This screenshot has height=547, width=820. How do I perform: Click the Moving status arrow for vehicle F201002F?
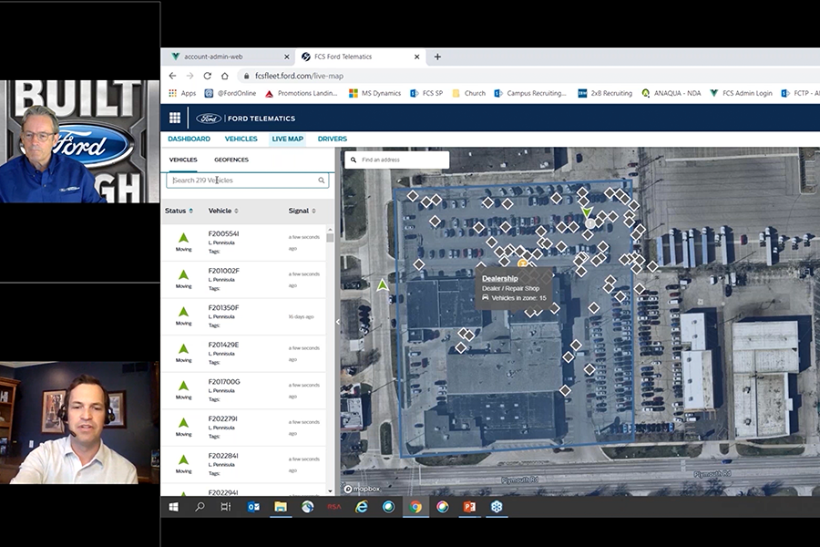[183, 274]
